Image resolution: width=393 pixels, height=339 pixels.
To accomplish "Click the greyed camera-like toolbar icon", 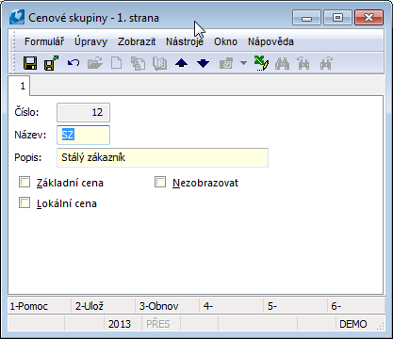I will point(226,63).
